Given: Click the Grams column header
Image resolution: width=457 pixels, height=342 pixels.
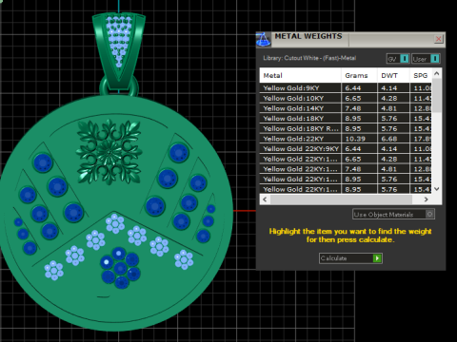Looking at the screenshot, I should (x=359, y=75).
